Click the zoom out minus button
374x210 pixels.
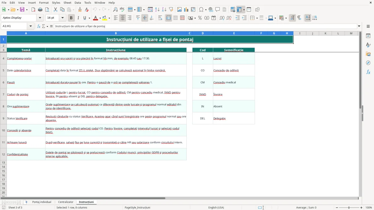click(337, 208)
